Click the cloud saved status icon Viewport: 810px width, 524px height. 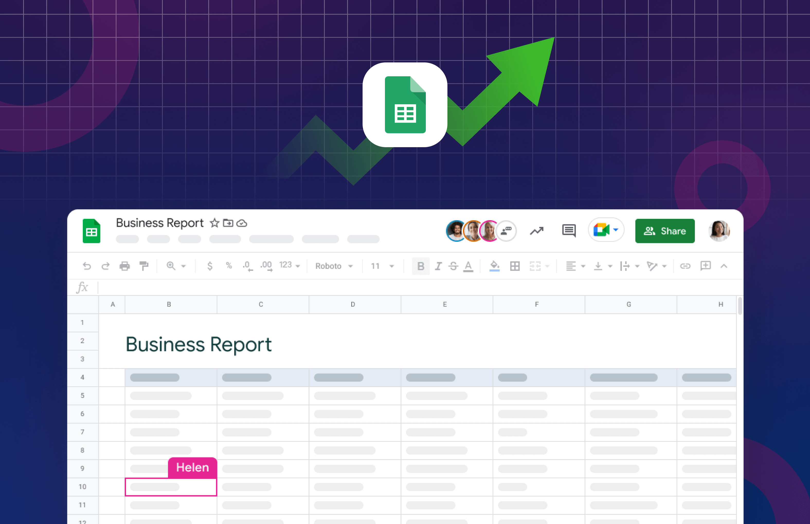[x=242, y=223]
